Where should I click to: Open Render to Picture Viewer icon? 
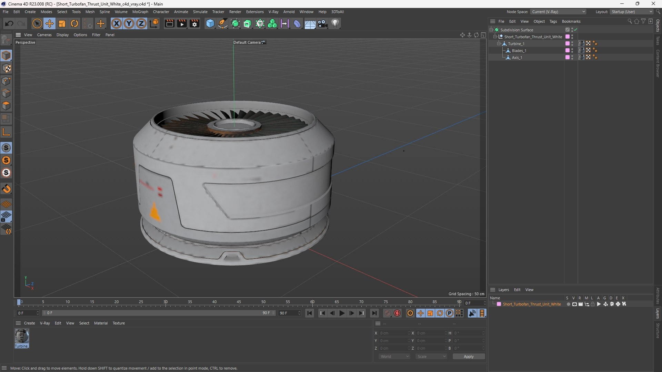tap(182, 23)
